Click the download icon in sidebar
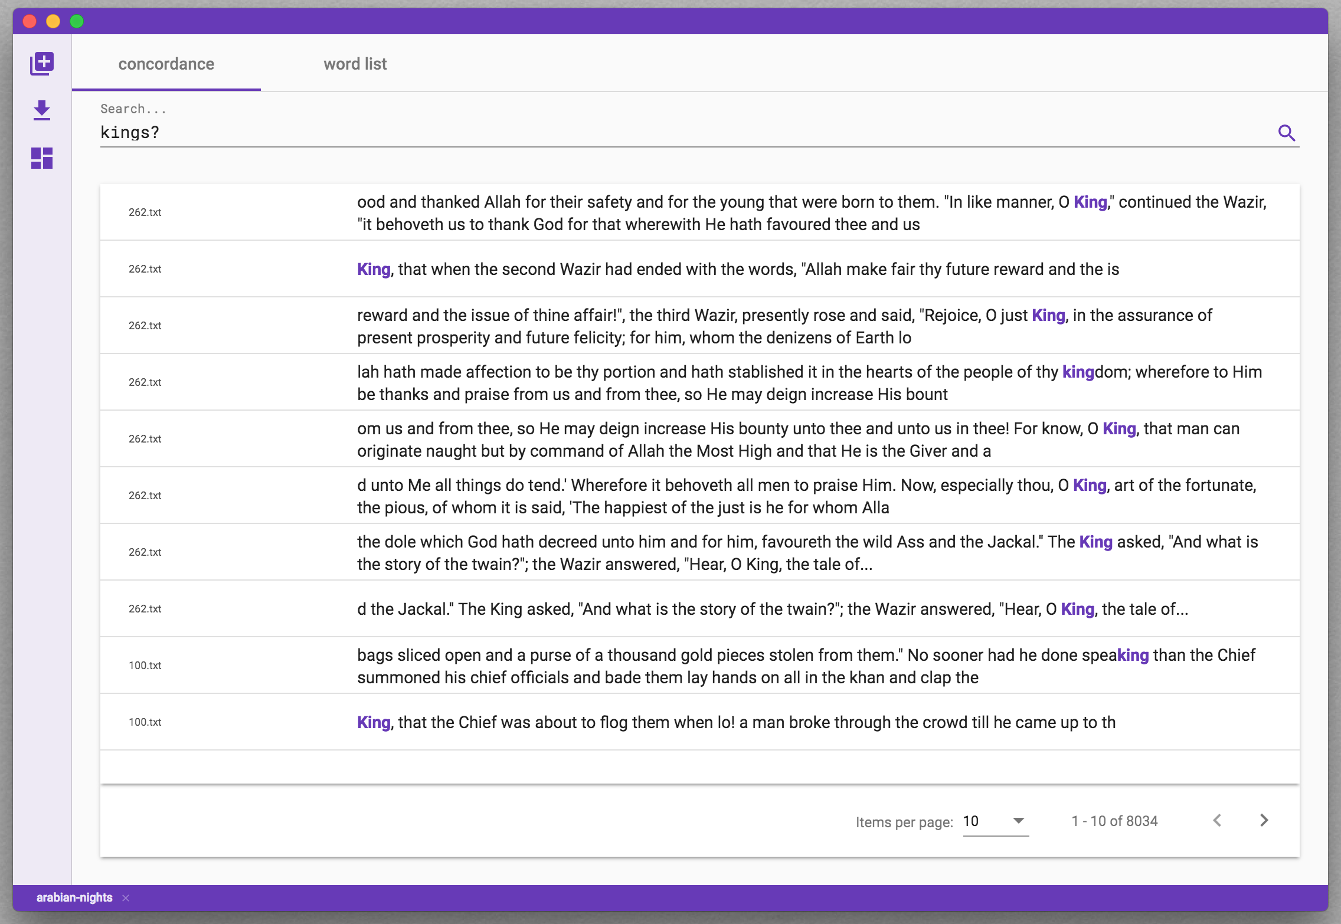 [x=42, y=110]
